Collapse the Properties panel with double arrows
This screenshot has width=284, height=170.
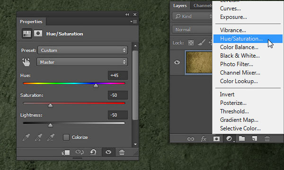tap(127, 15)
